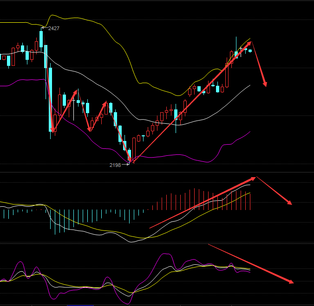
Task: Select the candlestick marked as the 2198 low
Action: (130, 156)
